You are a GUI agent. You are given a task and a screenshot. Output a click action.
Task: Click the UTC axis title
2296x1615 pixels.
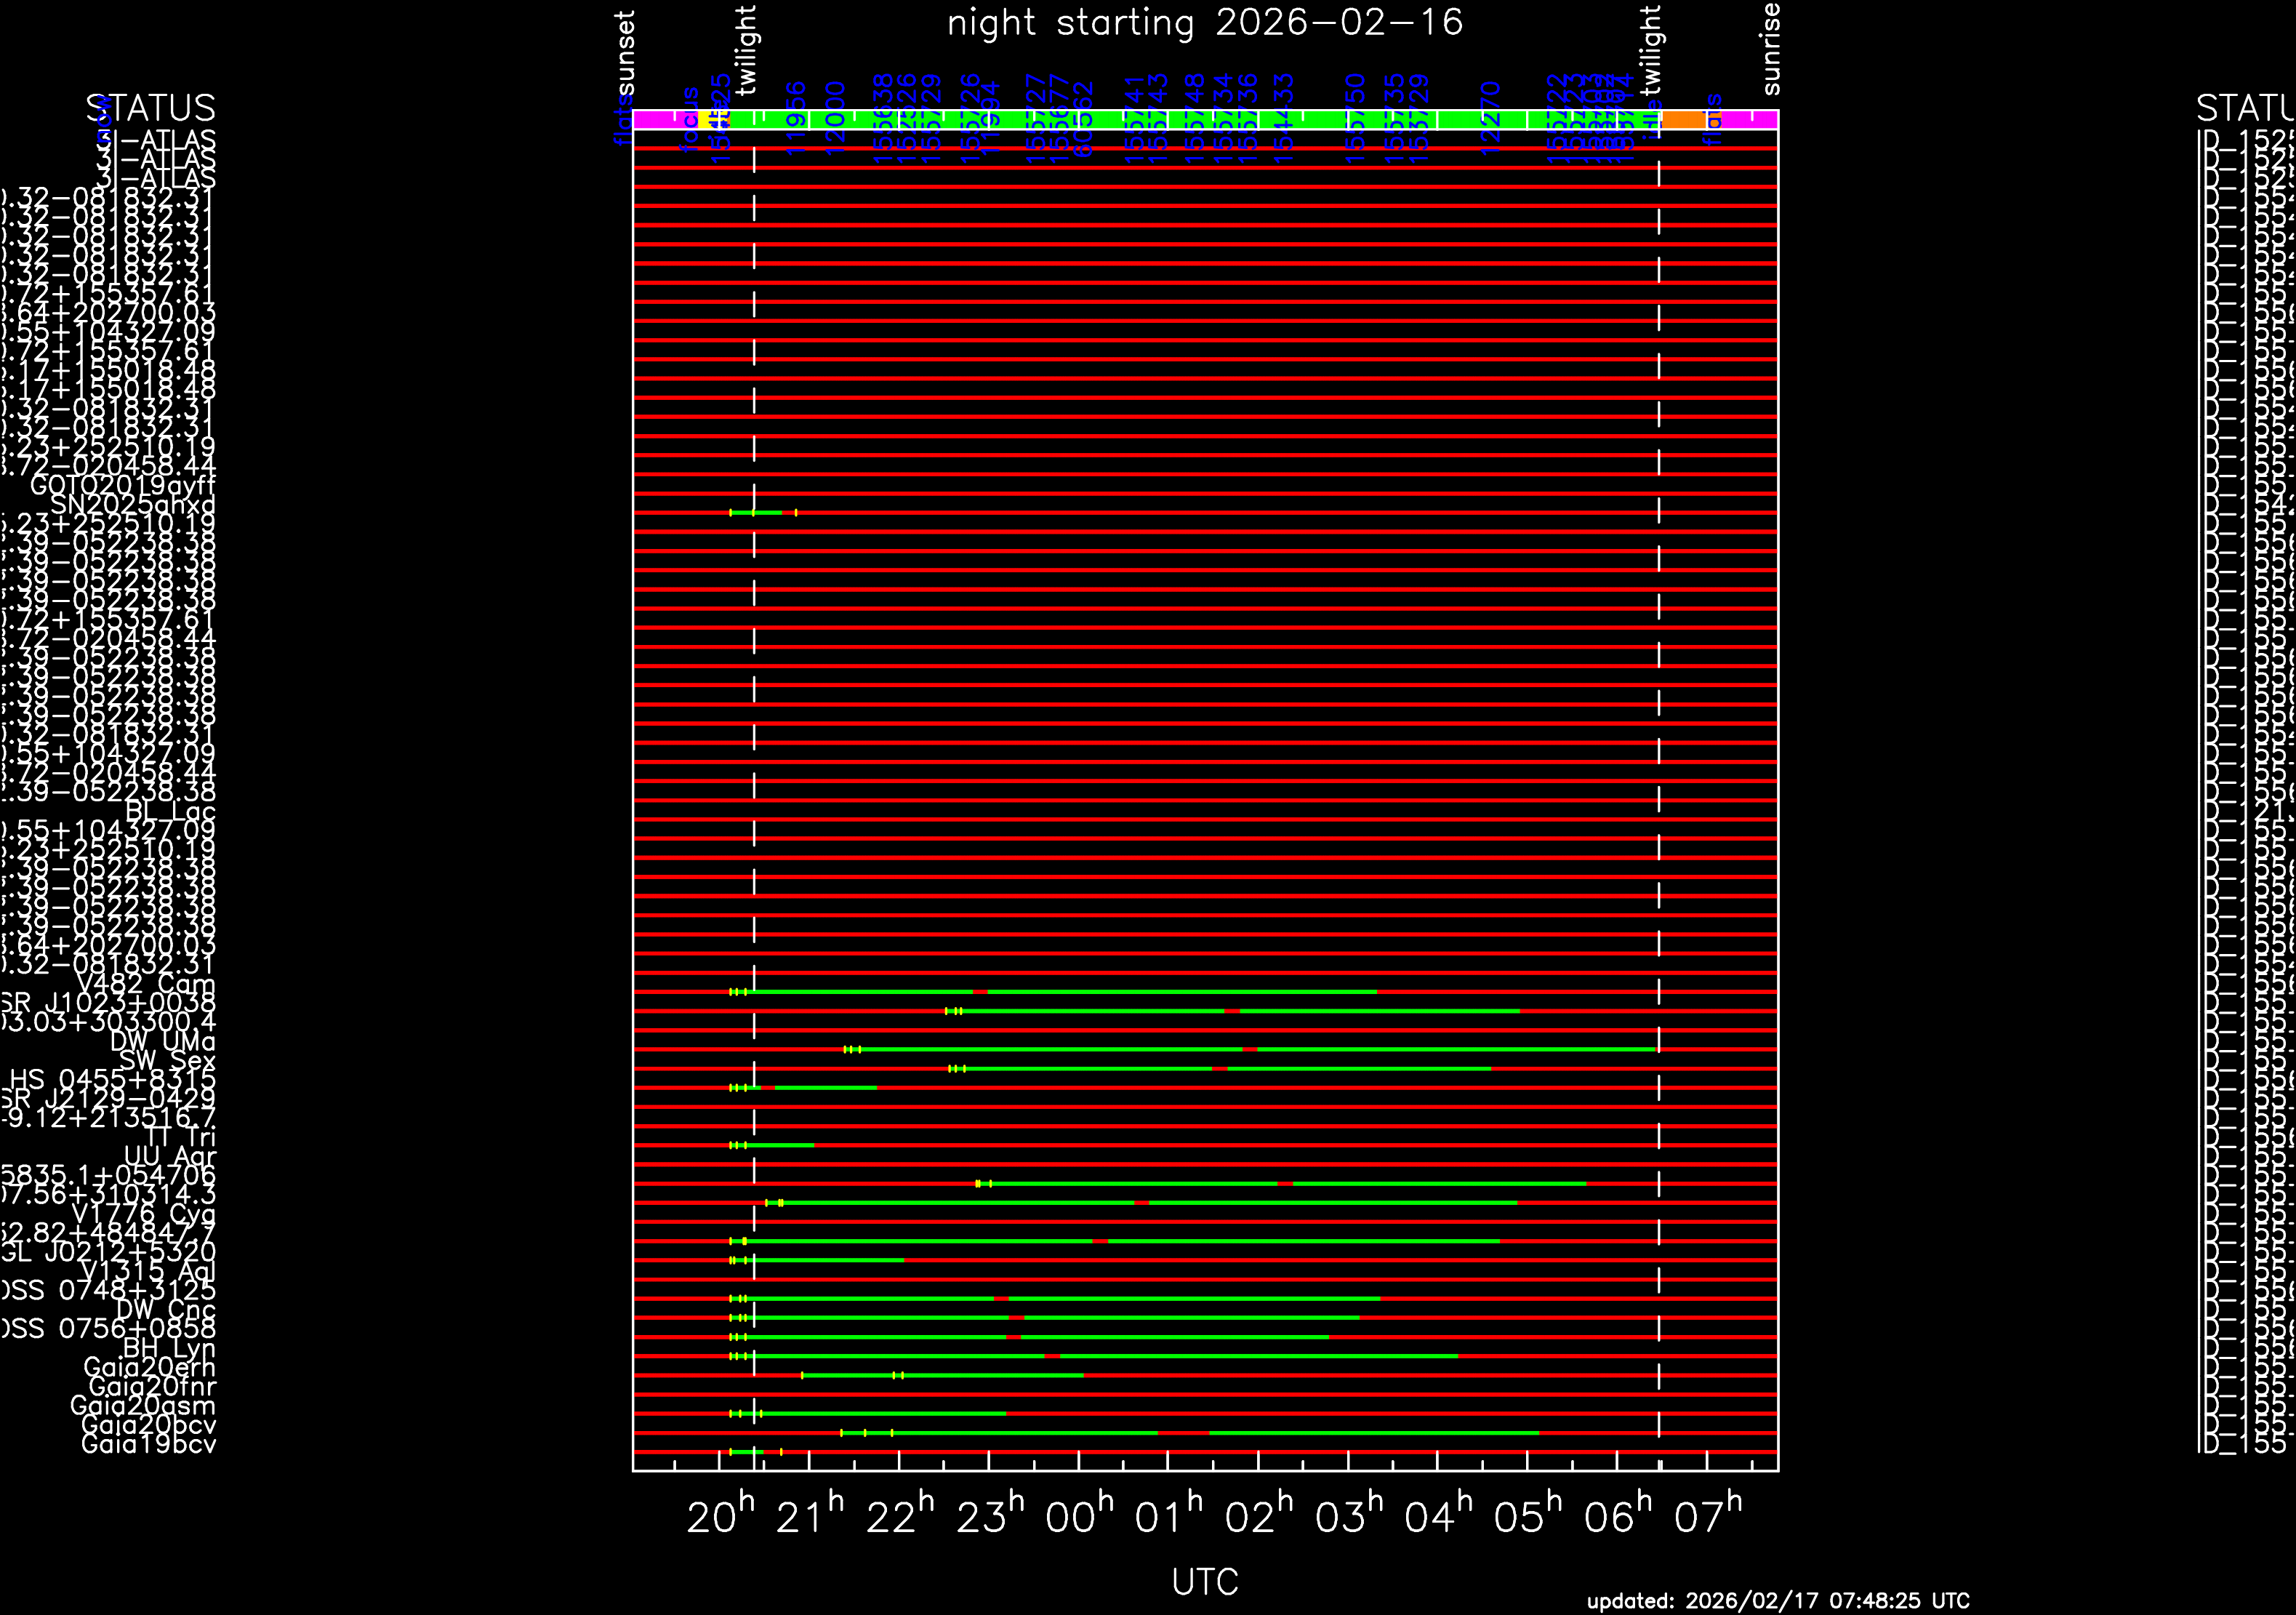tap(1205, 1582)
